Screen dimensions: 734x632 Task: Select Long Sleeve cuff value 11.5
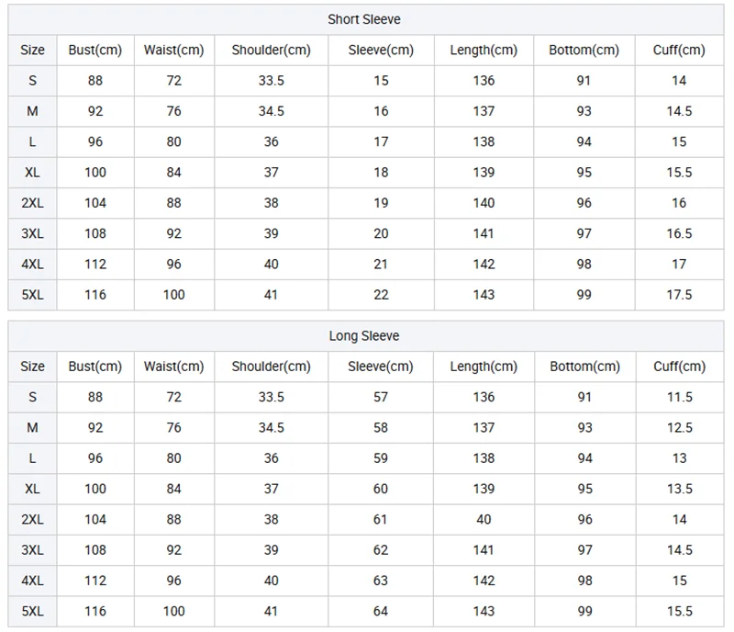679,397
